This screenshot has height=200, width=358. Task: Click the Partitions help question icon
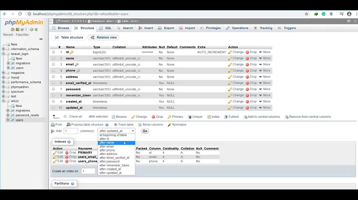coord(73,184)
